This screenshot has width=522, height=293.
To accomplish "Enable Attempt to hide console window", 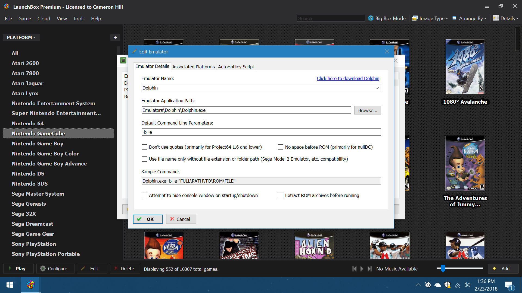I will pyautogui.click(x=144, y=195).
